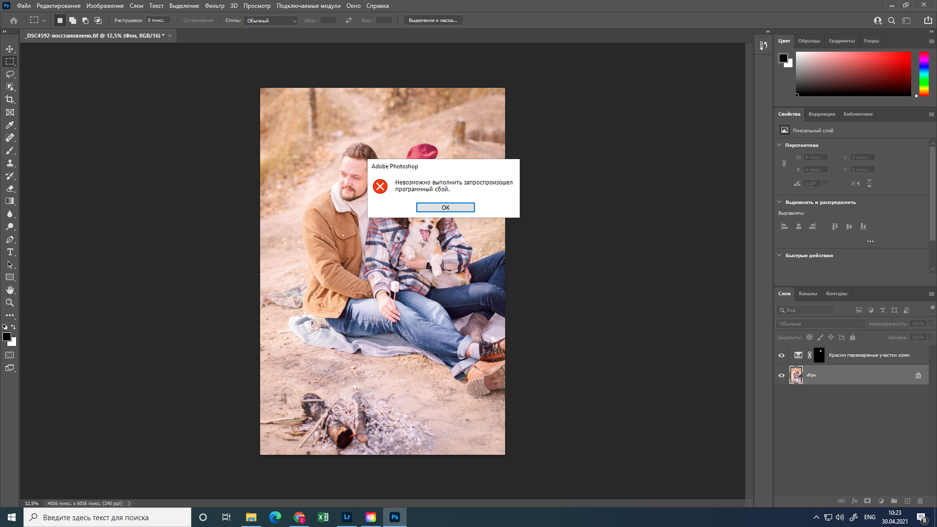Toggle lock on Фон layer
This screenshot has width=937, height=527.
918,374
